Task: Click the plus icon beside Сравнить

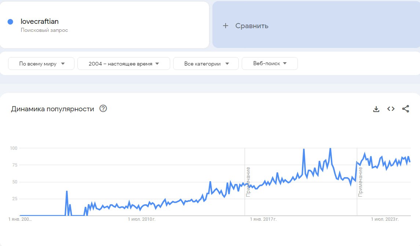Action: tap(226, 26)
